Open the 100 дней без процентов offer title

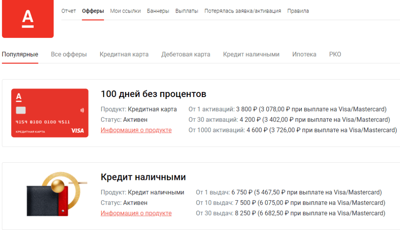point(153,94)
